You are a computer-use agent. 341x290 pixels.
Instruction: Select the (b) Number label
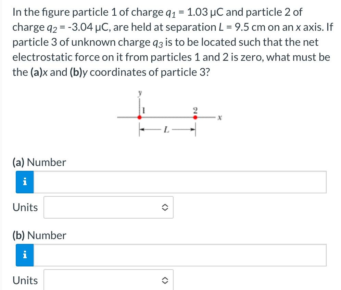(39, 235)
